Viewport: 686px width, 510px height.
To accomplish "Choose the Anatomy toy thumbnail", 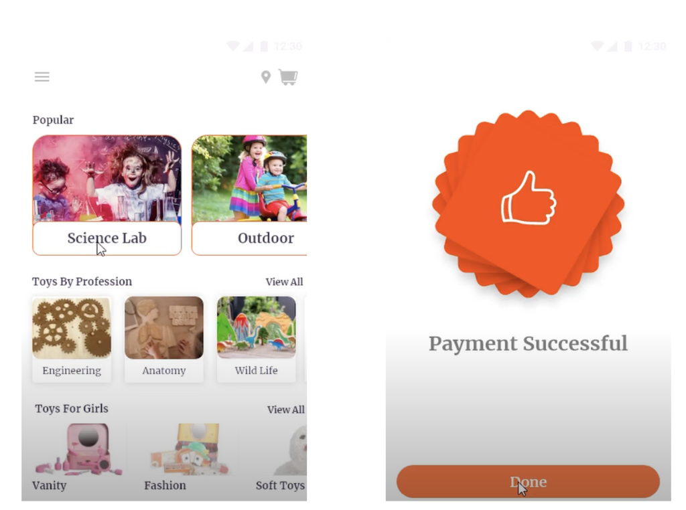I will click(164, 328).
